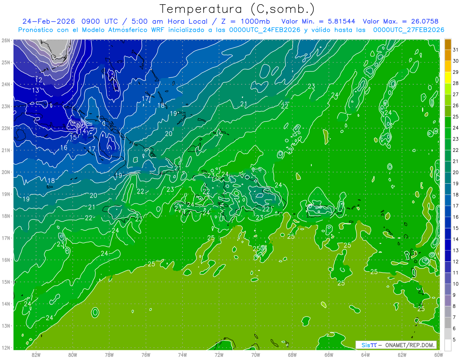Click longitude label "74W"
Viewport: 466px width, 360px height.
pos(182,355)
